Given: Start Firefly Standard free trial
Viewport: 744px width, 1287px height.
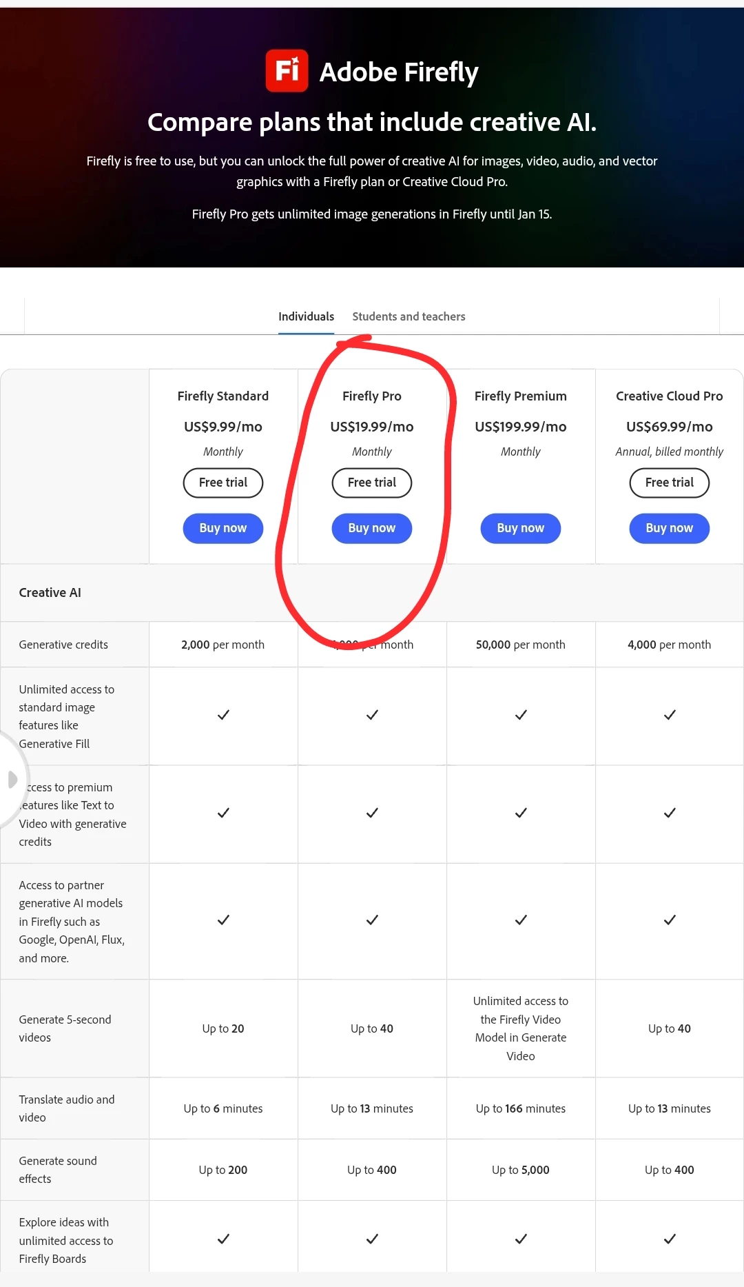Looking at the screenshot, I should click(223, 483).
